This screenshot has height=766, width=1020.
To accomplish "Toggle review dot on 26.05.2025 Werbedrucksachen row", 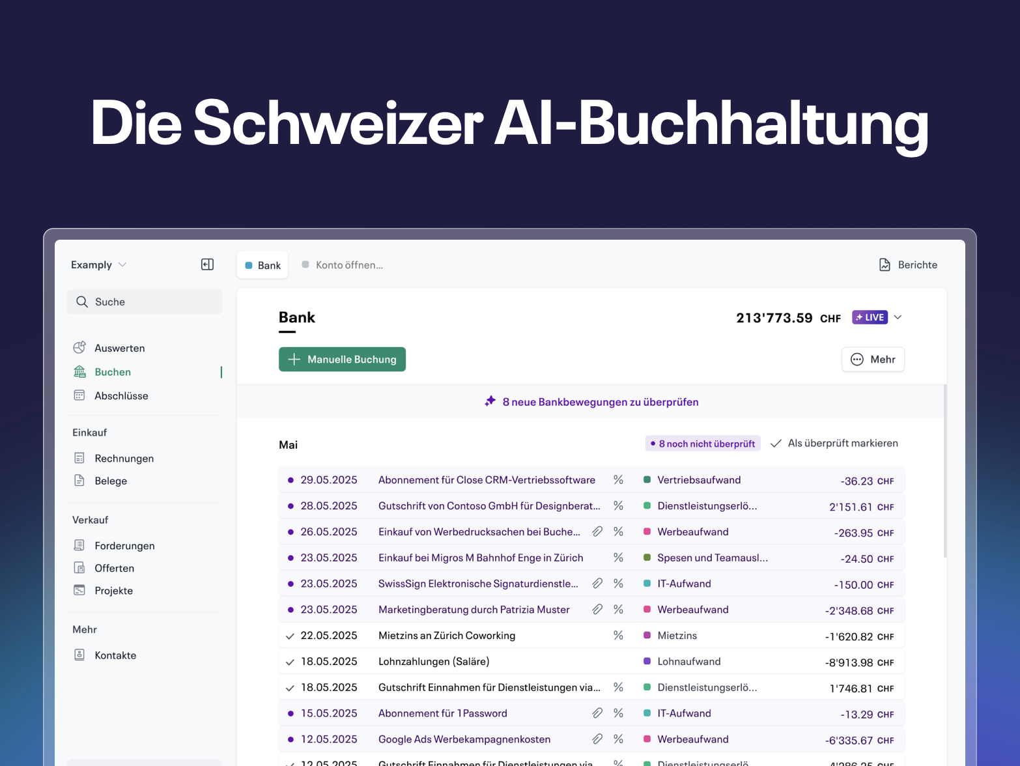I will click(290, 532).
